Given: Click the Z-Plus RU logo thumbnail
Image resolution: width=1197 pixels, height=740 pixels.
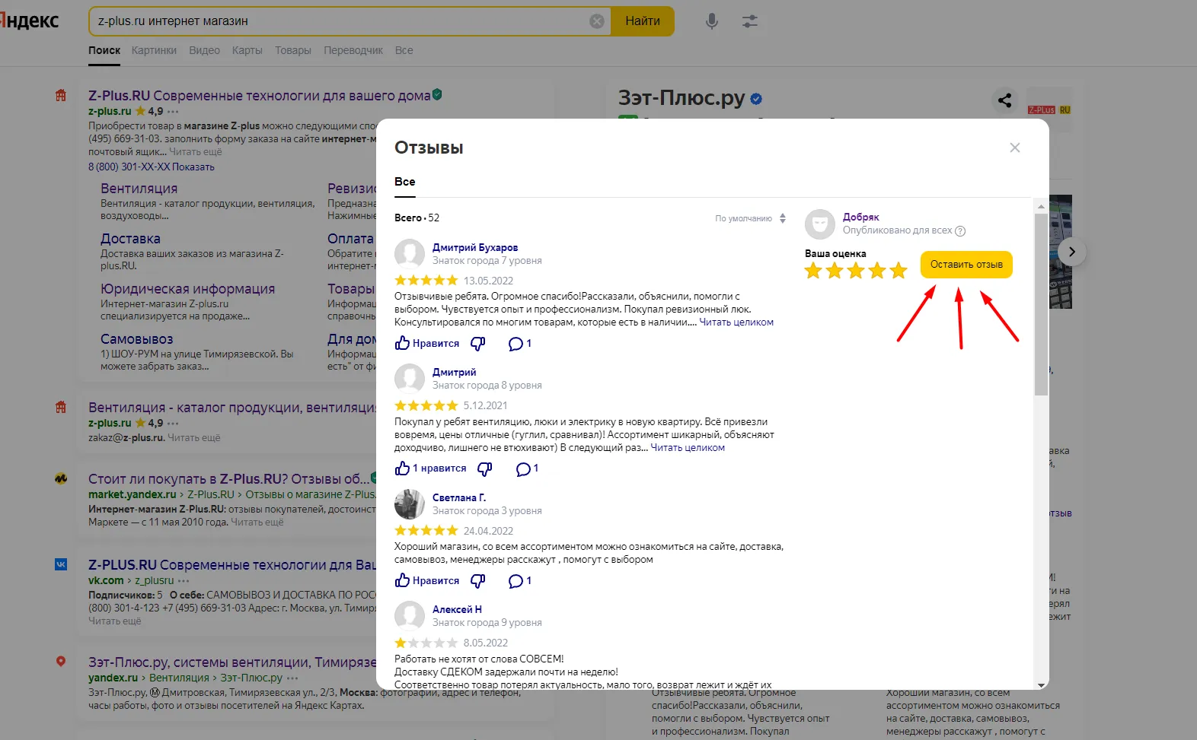Looking at the screenshot, I should tap(1049, 110).
